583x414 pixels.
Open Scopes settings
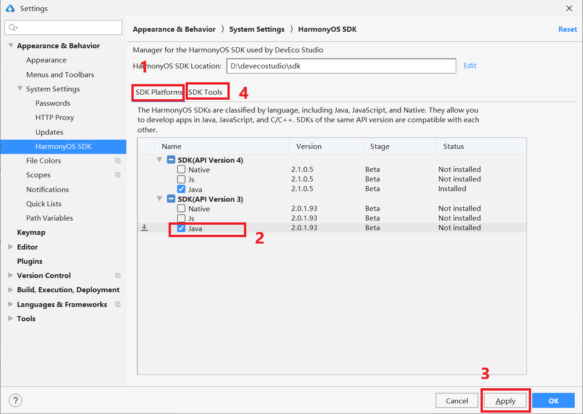tap(39, 175)
